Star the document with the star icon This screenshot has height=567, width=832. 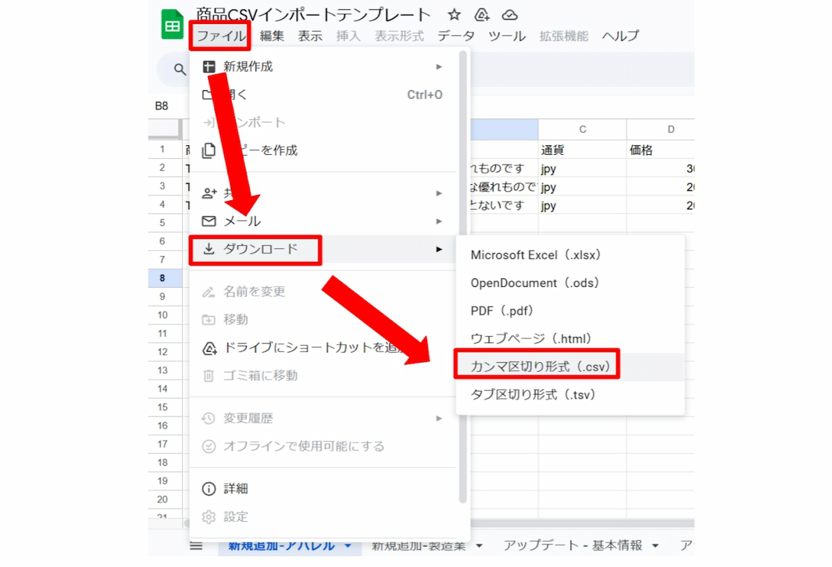pos(454,14)
